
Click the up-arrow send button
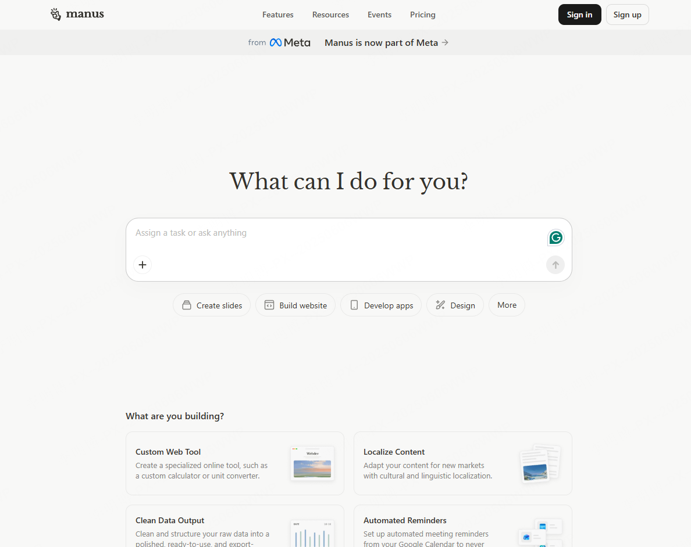[x=555, y=265]
